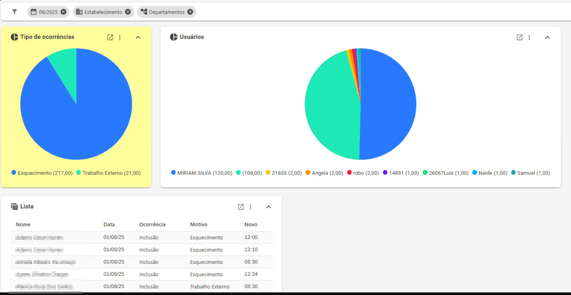Image resolution: width=571 pixels, height=295 pixels.
Task: Remove the 08/2025 date filter chip
Action: tap(63, 12)
